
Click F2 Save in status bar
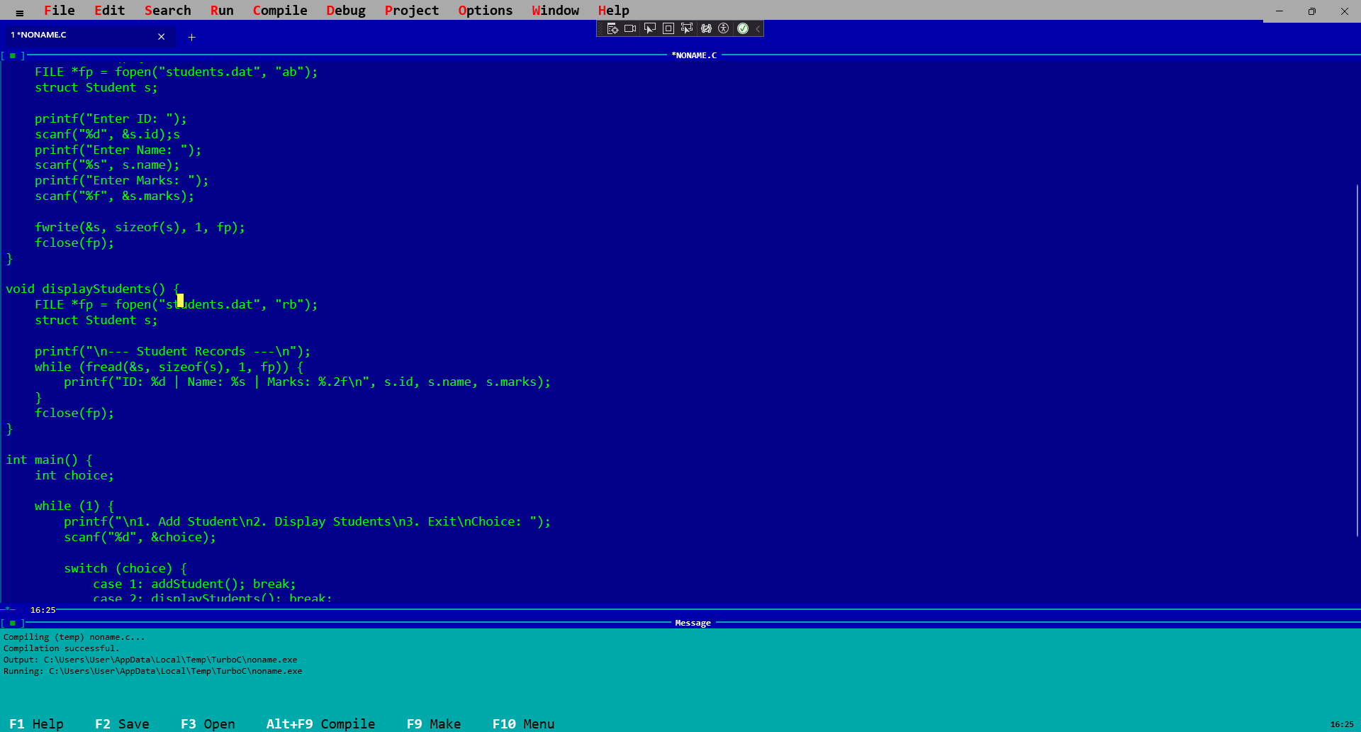coord(122,723)
